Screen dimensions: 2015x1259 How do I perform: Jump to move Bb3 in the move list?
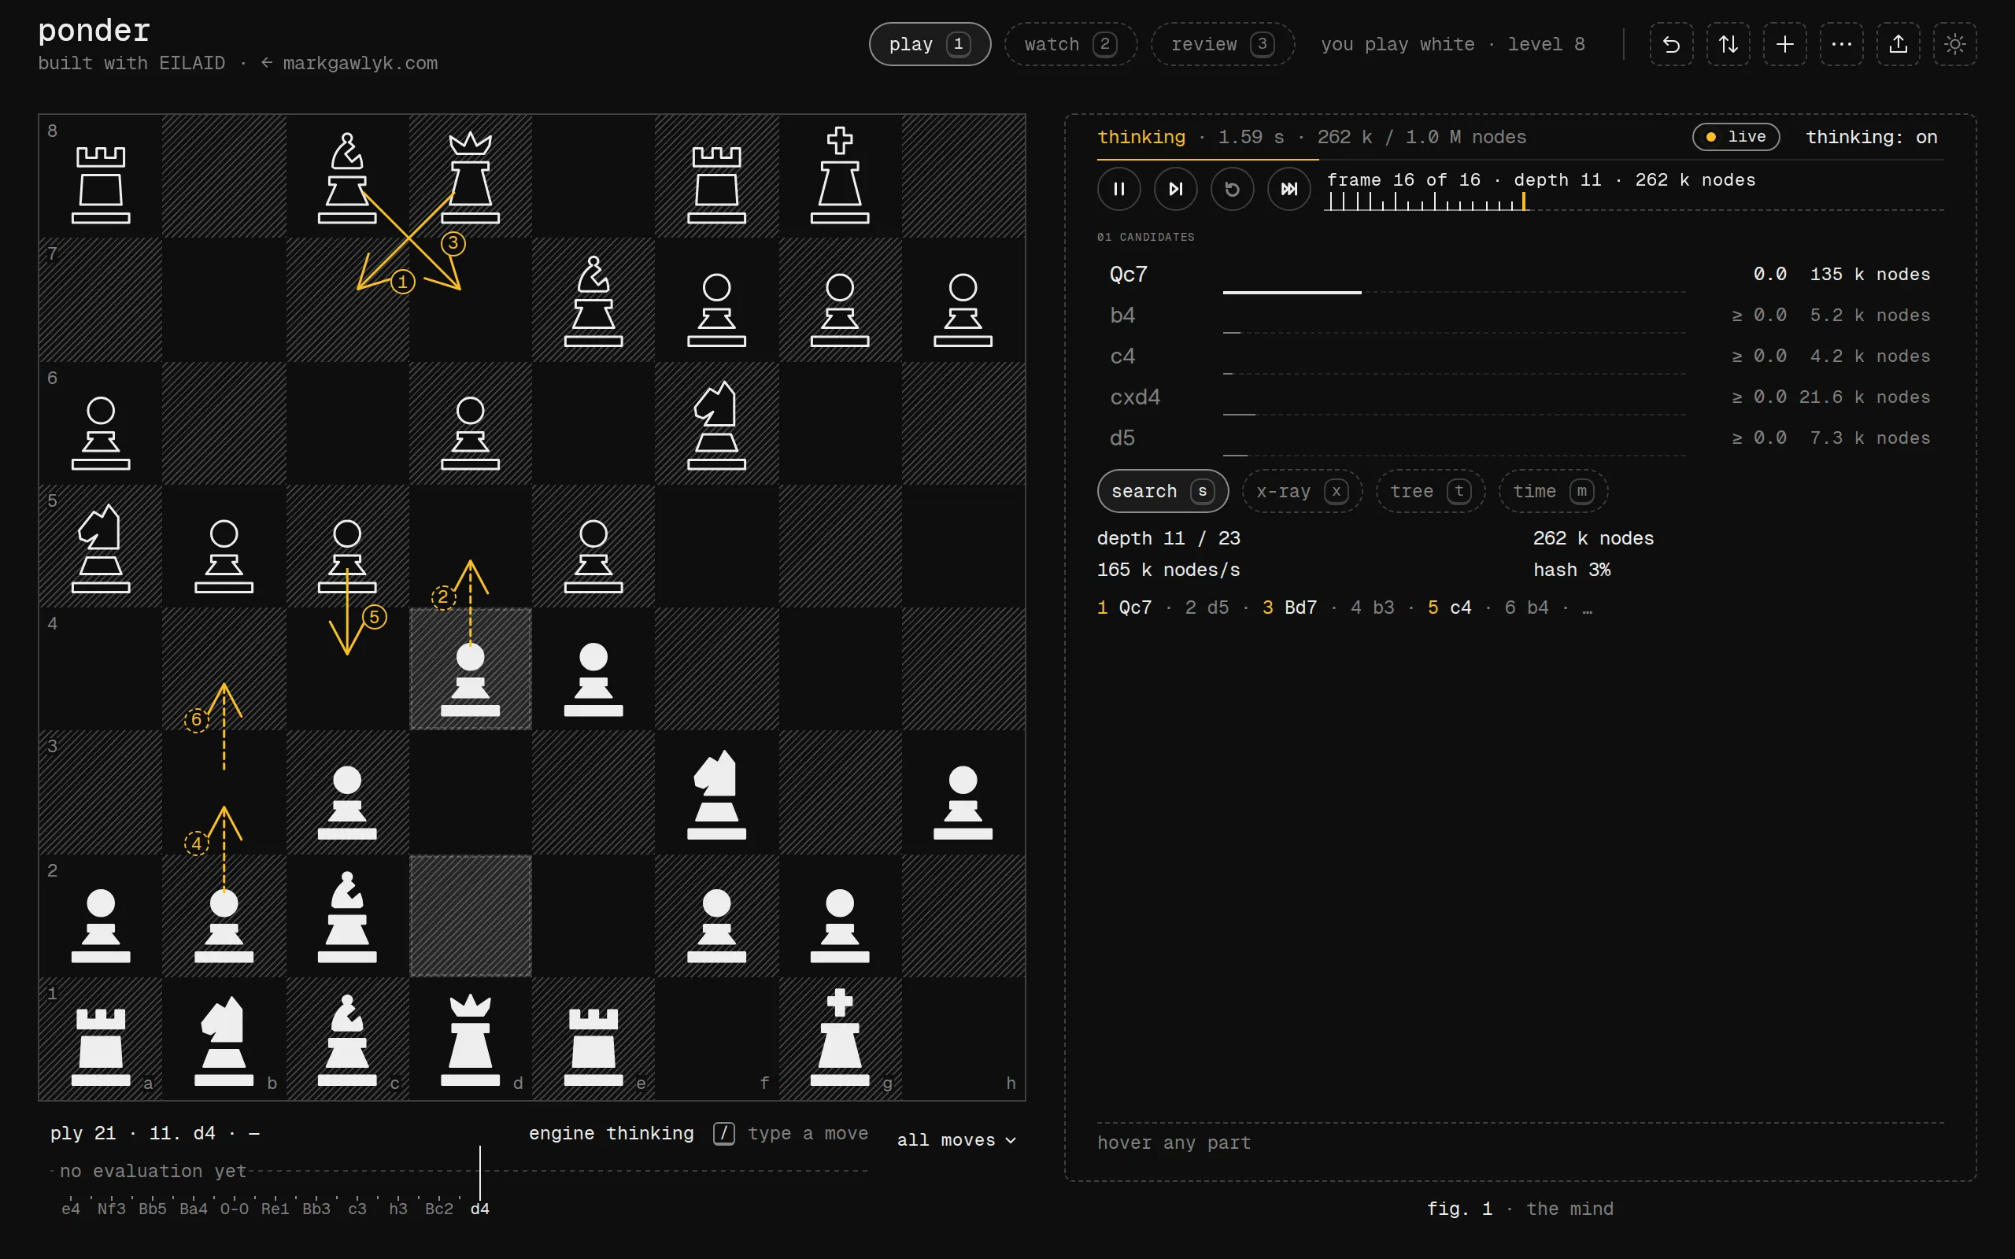pos(316,1208)
